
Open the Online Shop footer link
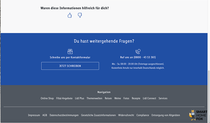tap(47, 98)
